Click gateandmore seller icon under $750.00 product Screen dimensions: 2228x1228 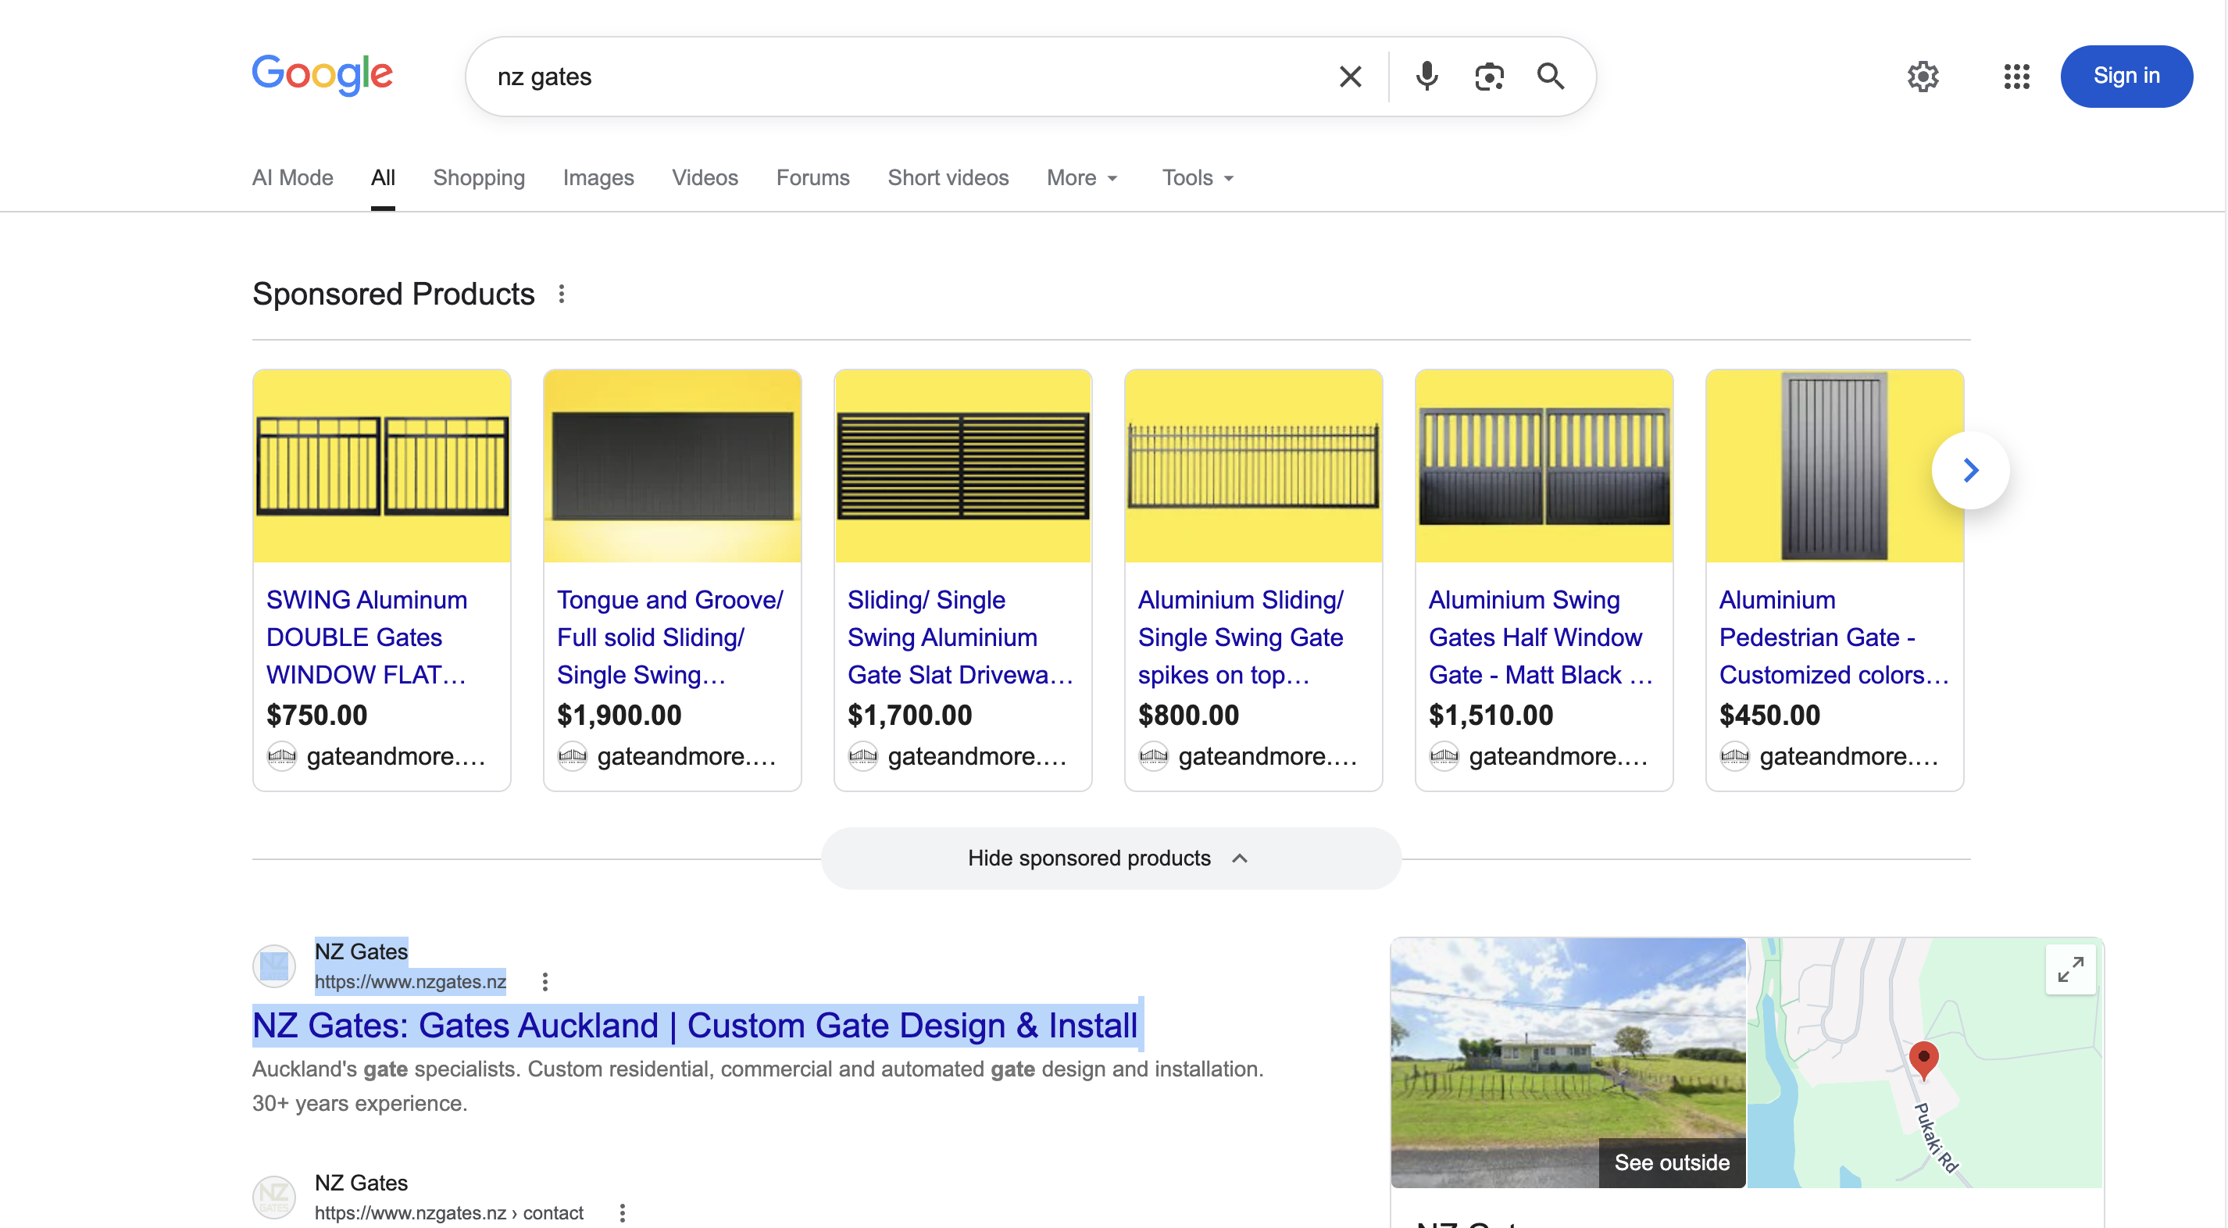pos(282,756)
